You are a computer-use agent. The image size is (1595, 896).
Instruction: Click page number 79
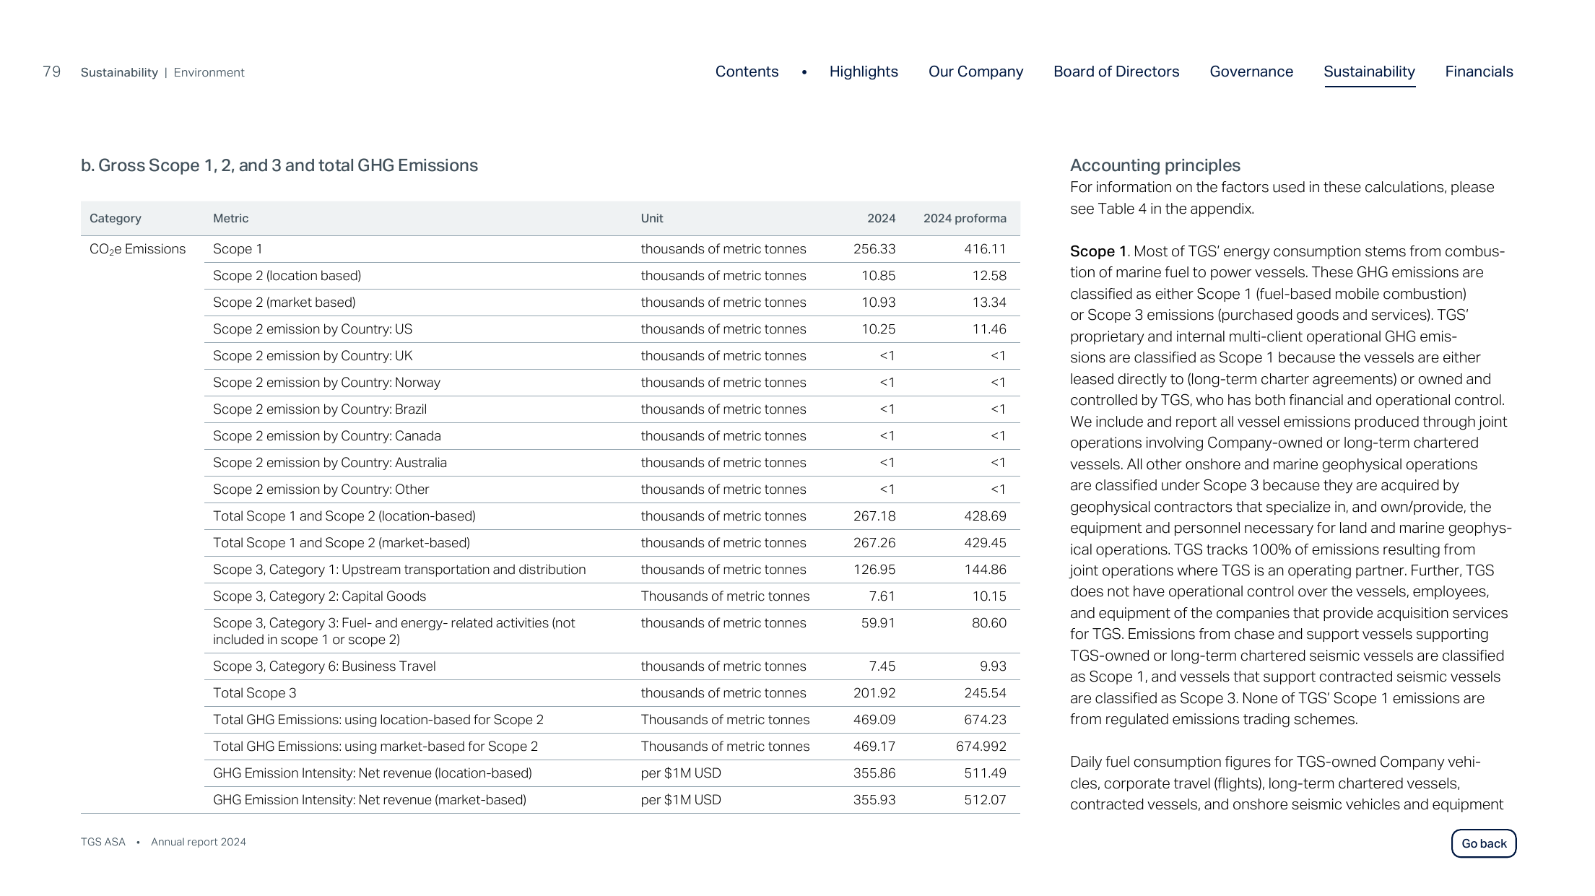coord(51,71)
